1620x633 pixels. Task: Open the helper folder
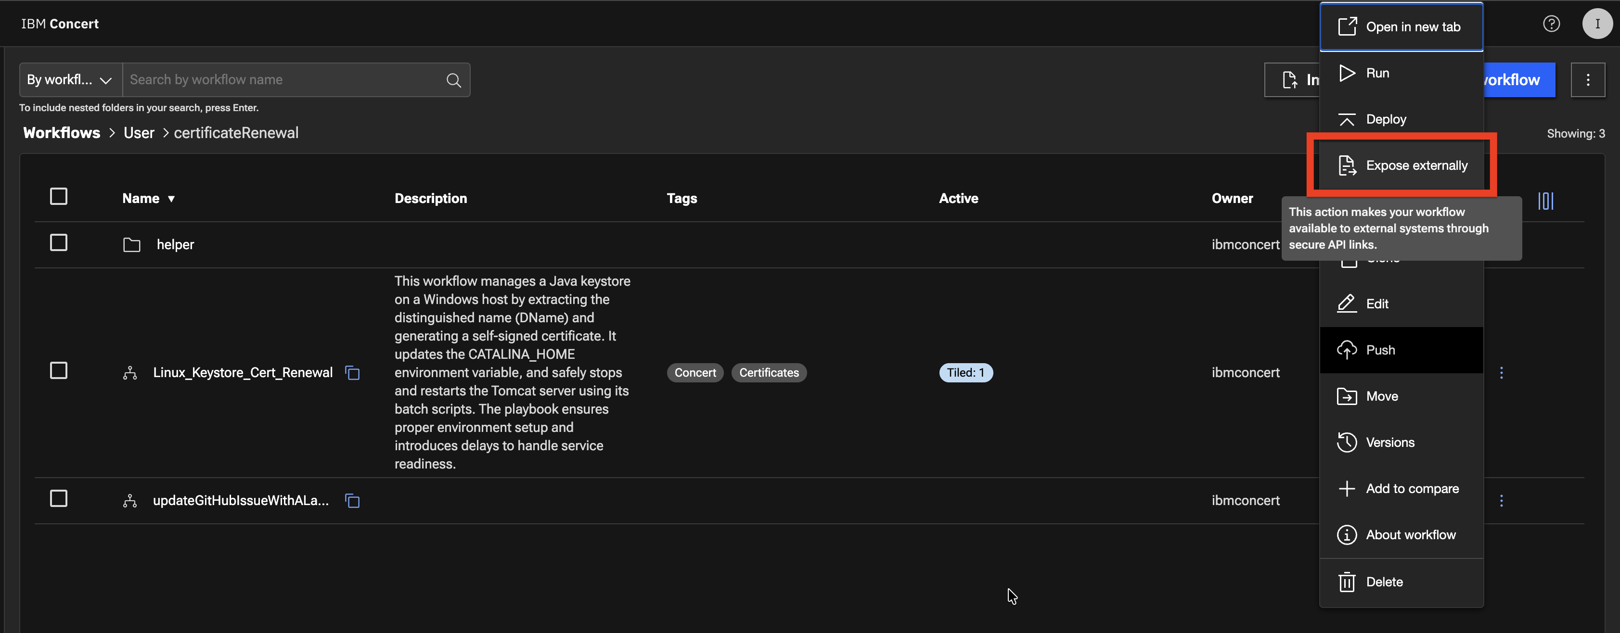click(x=175, y=244)
